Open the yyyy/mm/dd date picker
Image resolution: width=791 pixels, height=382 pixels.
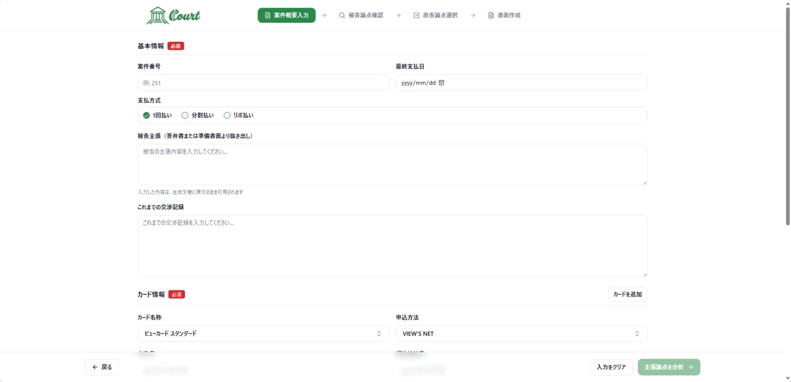pyautogui.click(x=522, y=82)
